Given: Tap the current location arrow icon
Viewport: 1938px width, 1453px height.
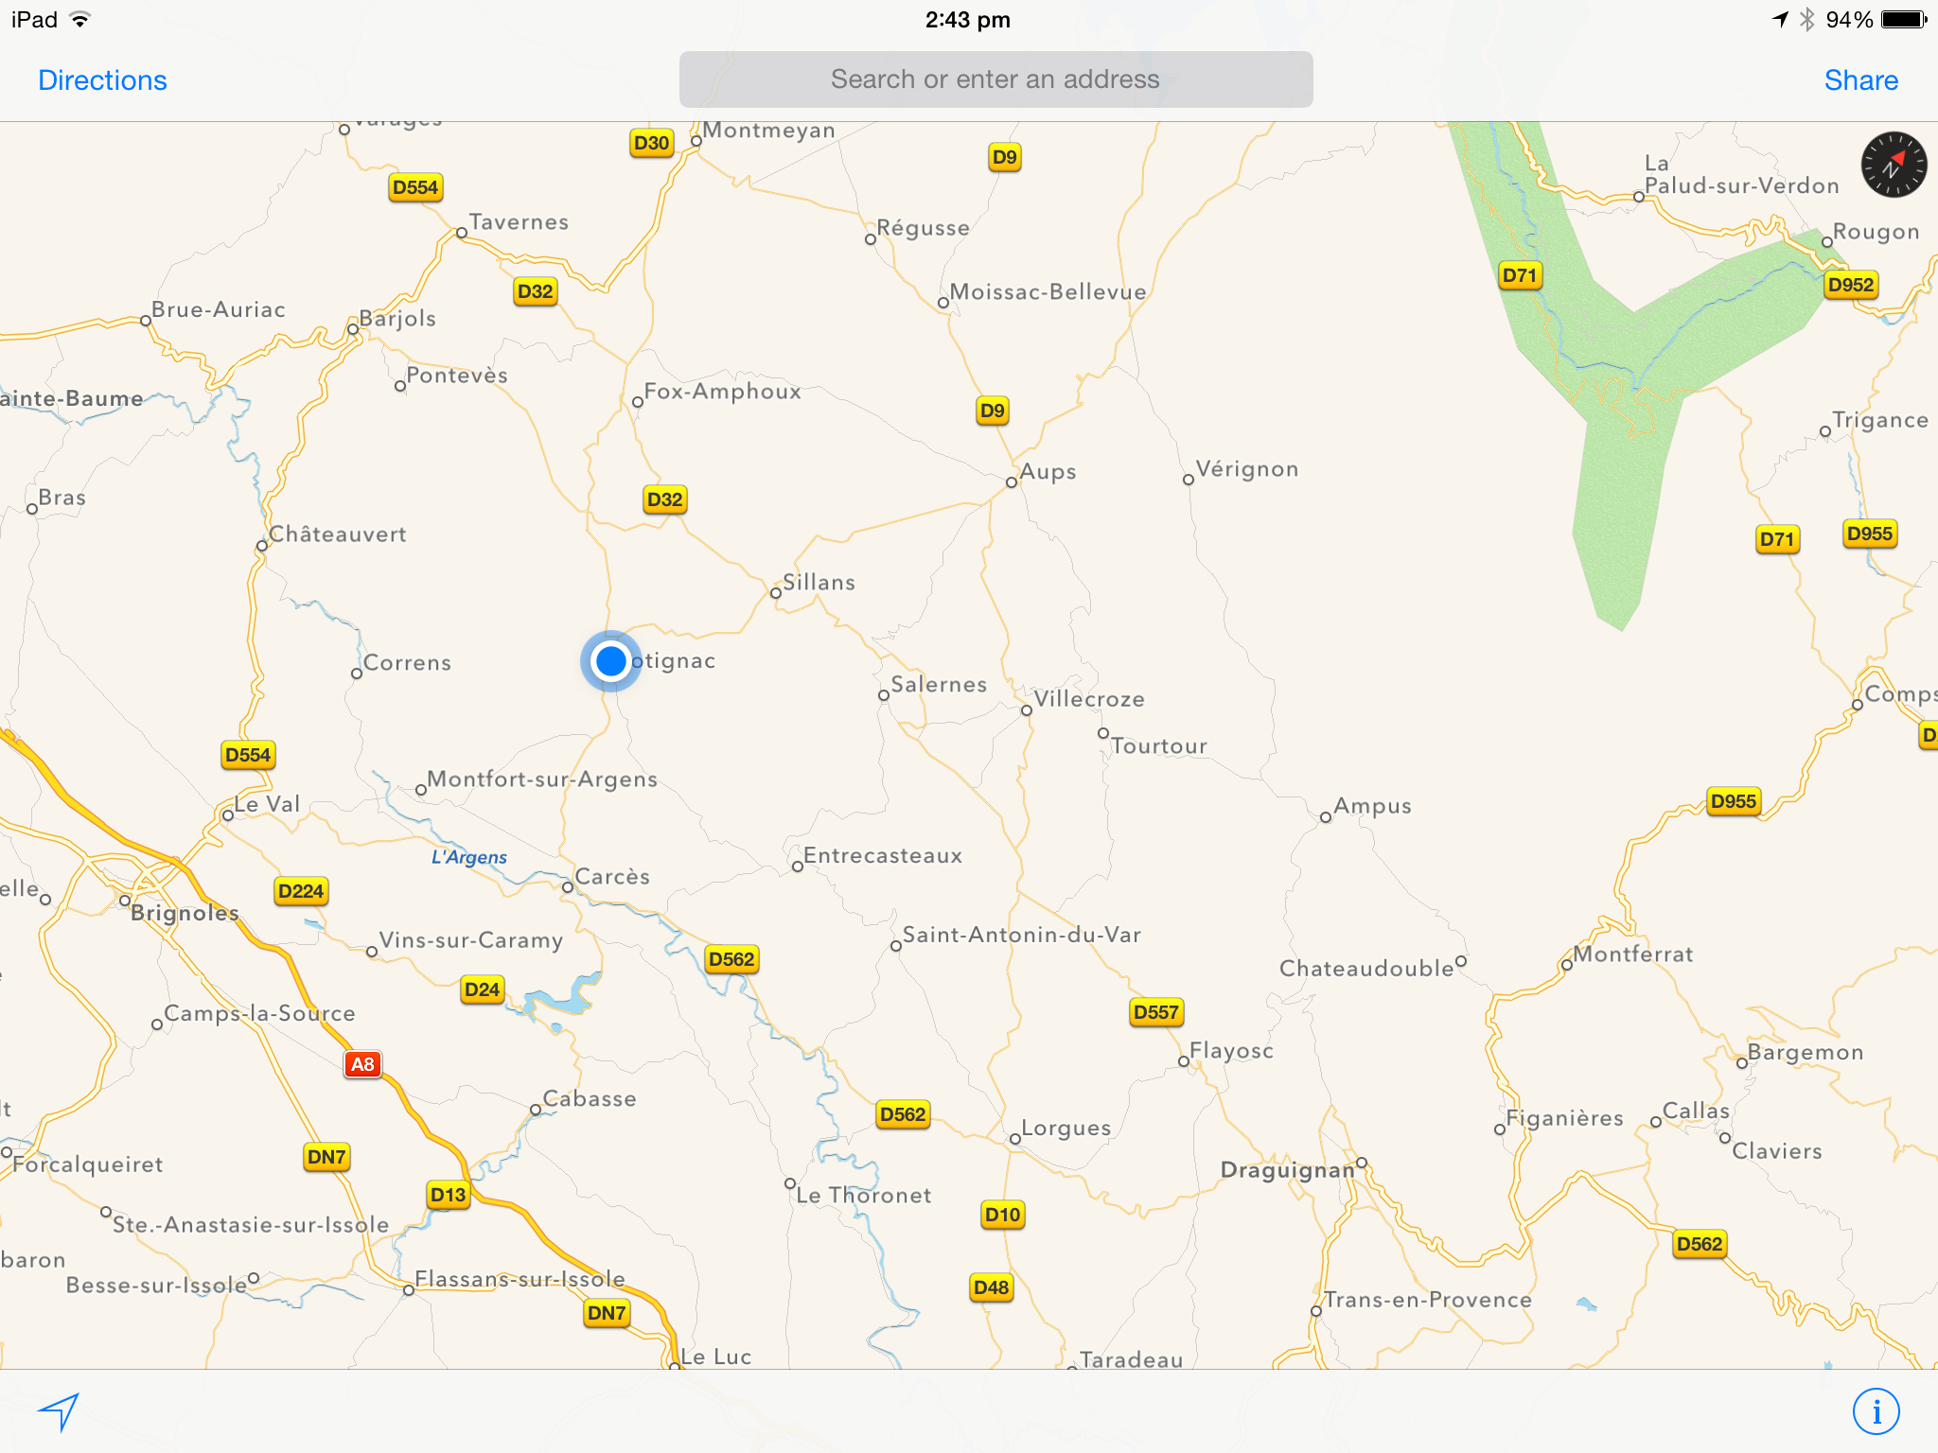Looking at the screenshot, I should pos(59,1411).
